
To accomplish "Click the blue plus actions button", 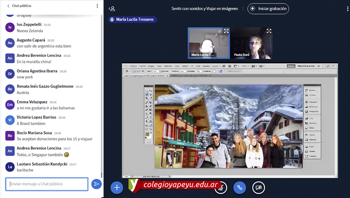I will click(117, 188).
